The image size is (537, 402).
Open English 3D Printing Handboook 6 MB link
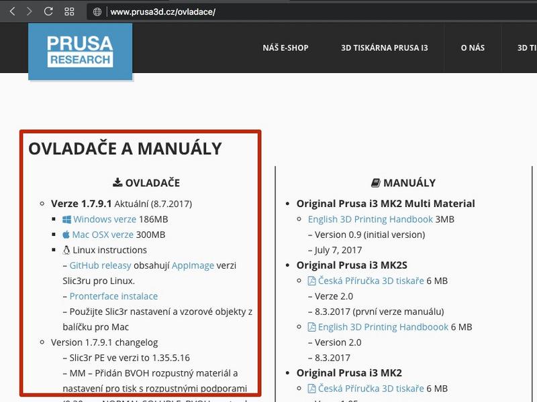[383, 327]
